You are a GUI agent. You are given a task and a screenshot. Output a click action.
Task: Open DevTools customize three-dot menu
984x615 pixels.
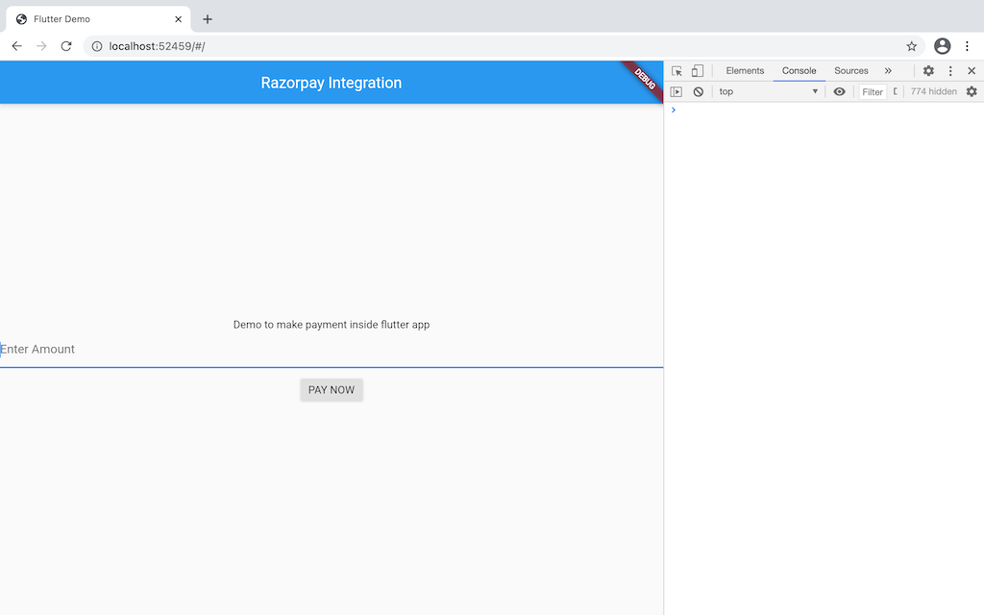pyautogui.click(x=950, y=71)
